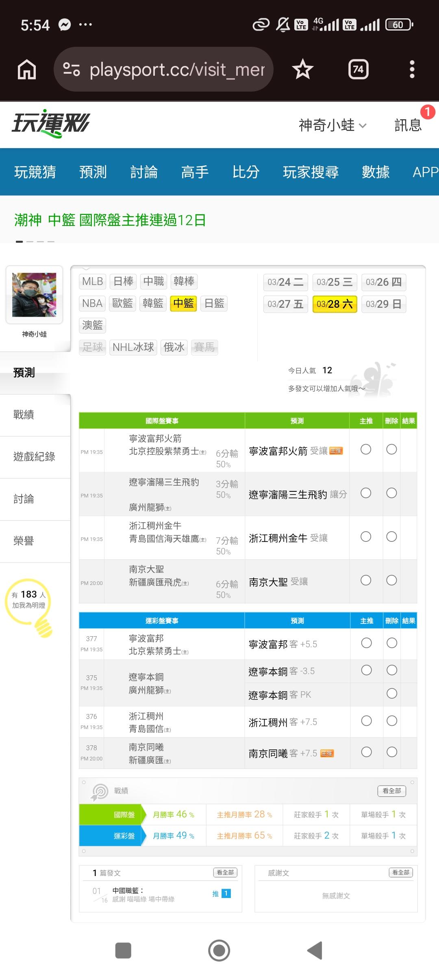The image size is (439, 977).
Task: Bookmark this page with the star icon
Action: pyautogui.click(x=302, y=70)
